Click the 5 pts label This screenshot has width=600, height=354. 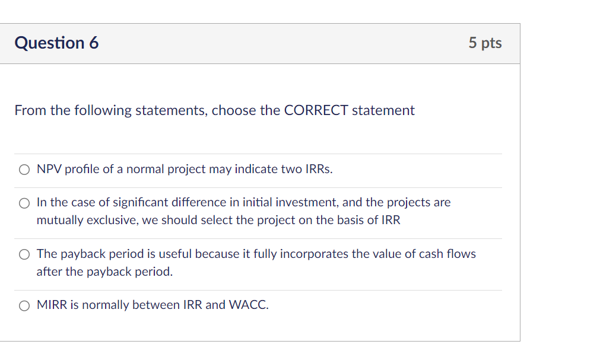tap(485, 42)
